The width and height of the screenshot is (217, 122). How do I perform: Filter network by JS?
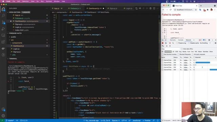[173, 52]
